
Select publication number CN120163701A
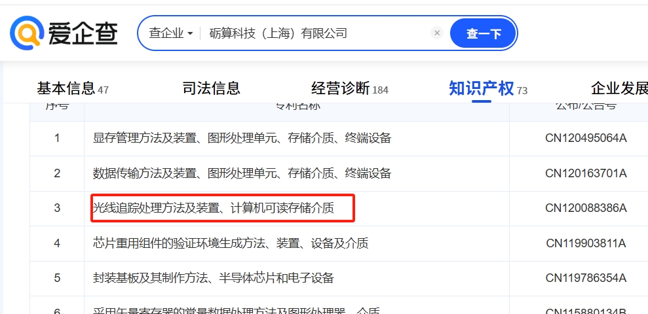coord(586,173)
